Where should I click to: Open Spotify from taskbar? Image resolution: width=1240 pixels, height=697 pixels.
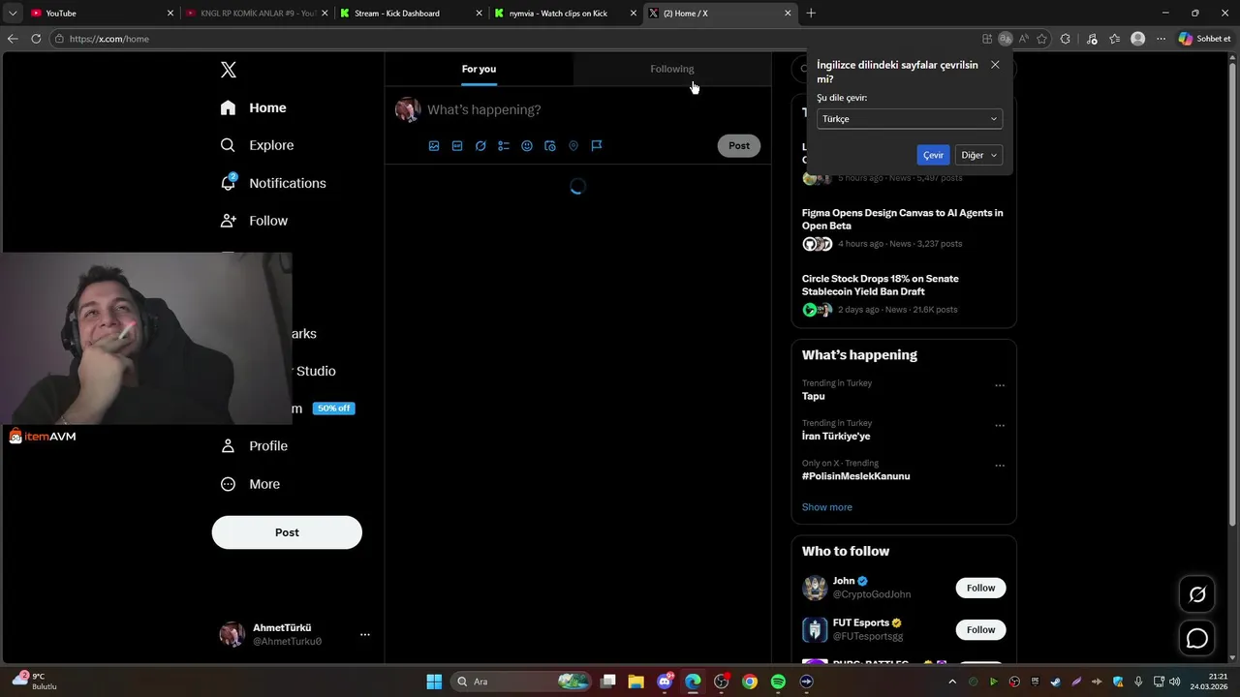[778, 682]
